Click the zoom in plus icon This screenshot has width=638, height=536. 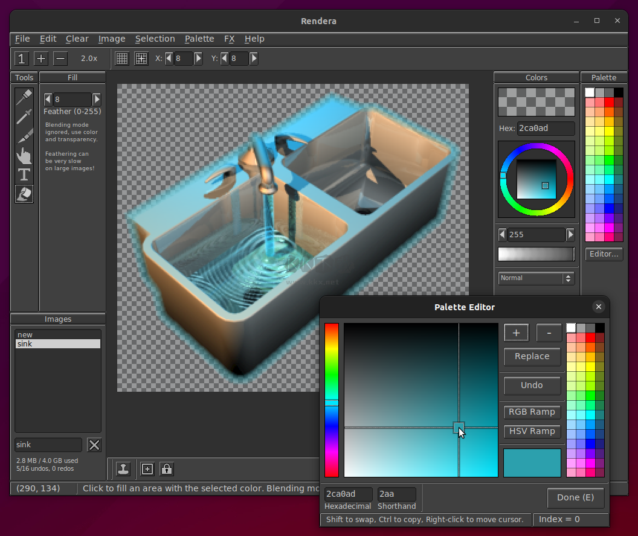[41, 59]
